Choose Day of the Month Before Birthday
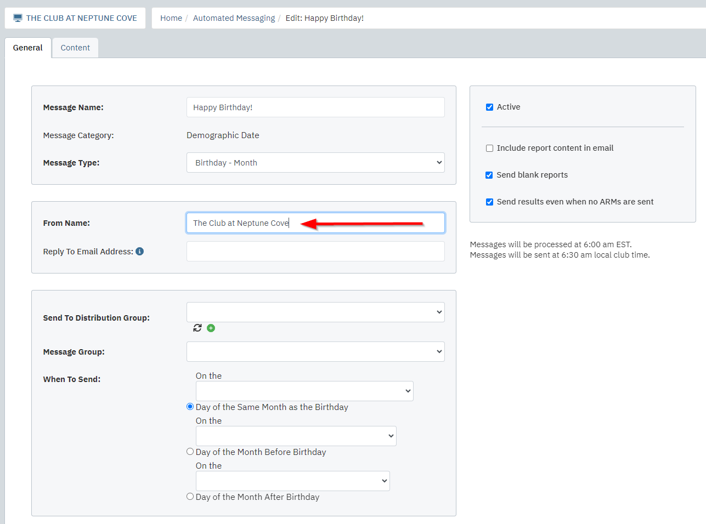This screenshot has width=706, height=524. 190,452
